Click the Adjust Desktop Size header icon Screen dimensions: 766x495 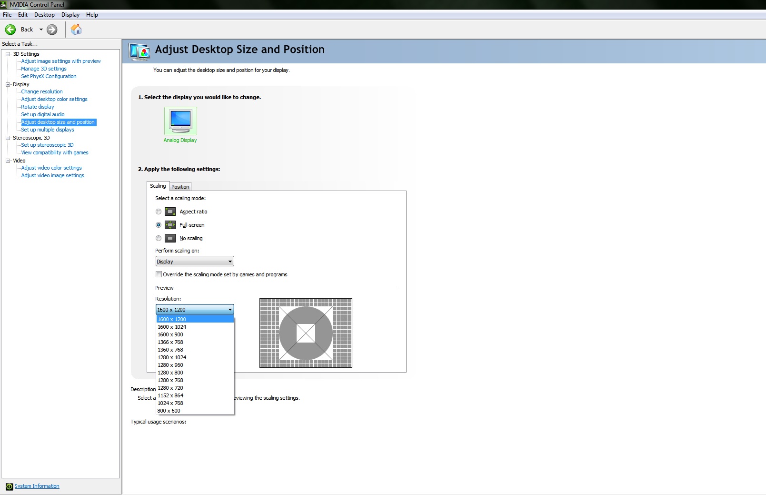point(139,51)
